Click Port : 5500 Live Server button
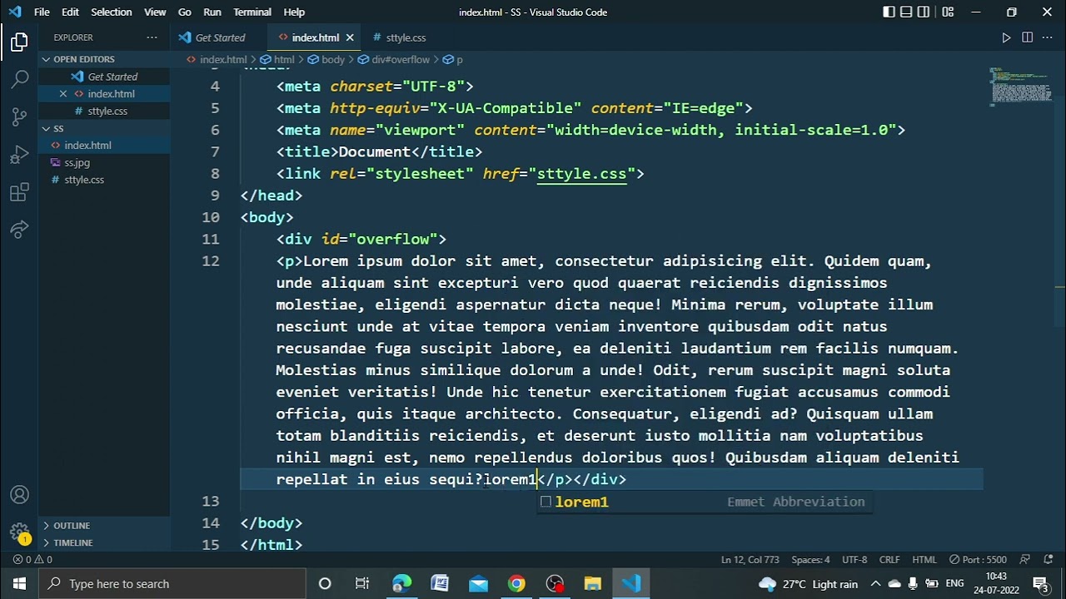Image resolution: width=1066 pixels, height=599 pixels. pos(978,560)
